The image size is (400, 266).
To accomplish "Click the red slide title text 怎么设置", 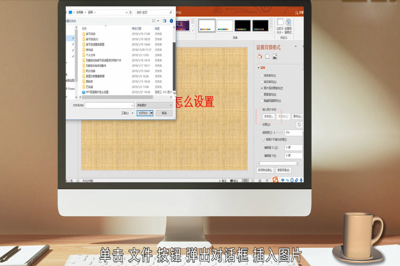I will click(x=195, y=102).
